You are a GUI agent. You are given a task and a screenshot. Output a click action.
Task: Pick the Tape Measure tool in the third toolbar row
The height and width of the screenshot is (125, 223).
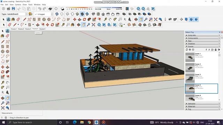click(105, 19)
